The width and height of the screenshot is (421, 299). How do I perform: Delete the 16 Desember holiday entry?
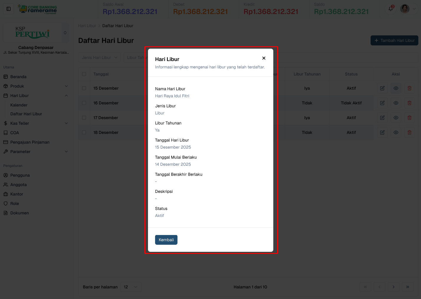click(409, 103)
